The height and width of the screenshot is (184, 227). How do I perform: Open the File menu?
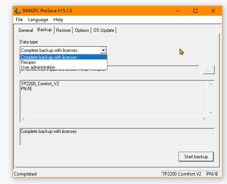19,20
